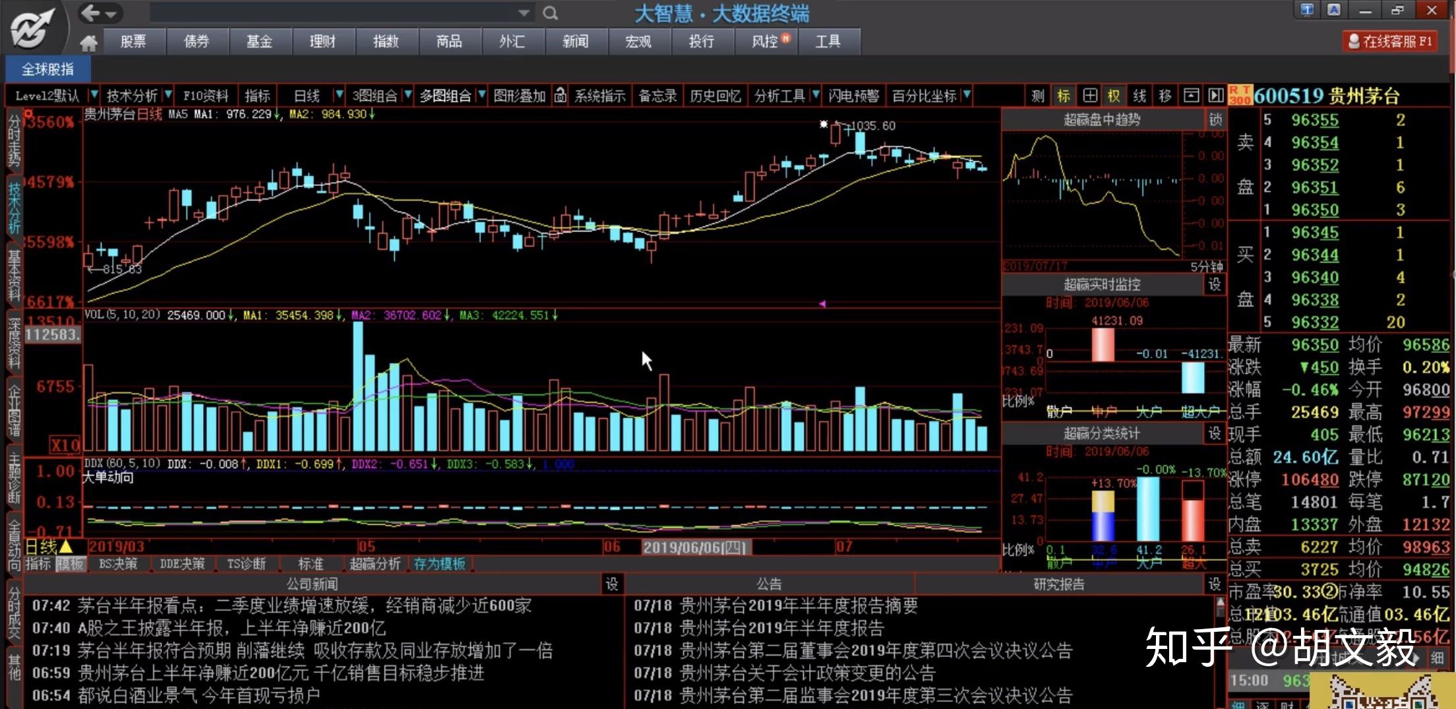Open the 股票 menu
1456x709 pixels.
click(133, 42)
